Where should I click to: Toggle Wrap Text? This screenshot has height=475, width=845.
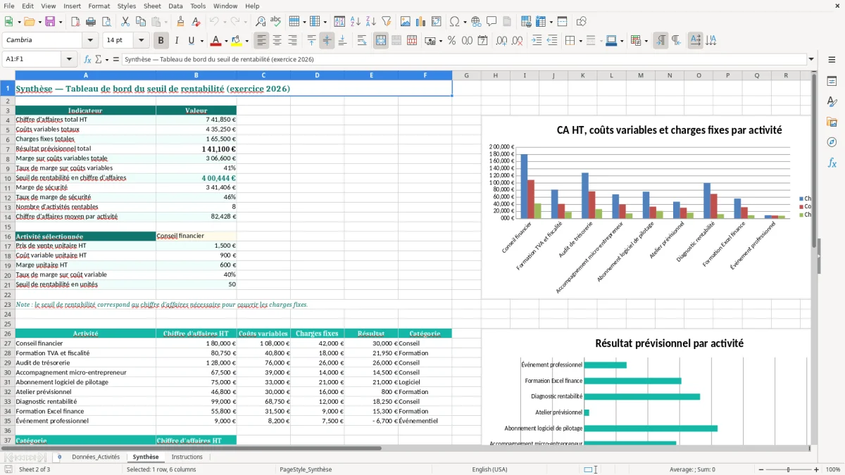click(x=361, y=41)
